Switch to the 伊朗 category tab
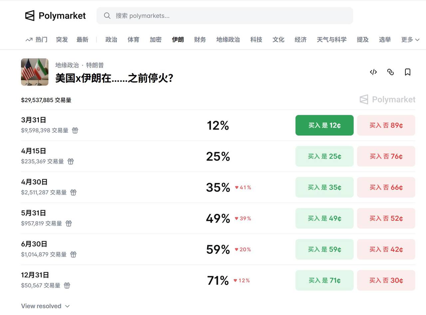This screenshot has width=426, height=315. [178, 39]
